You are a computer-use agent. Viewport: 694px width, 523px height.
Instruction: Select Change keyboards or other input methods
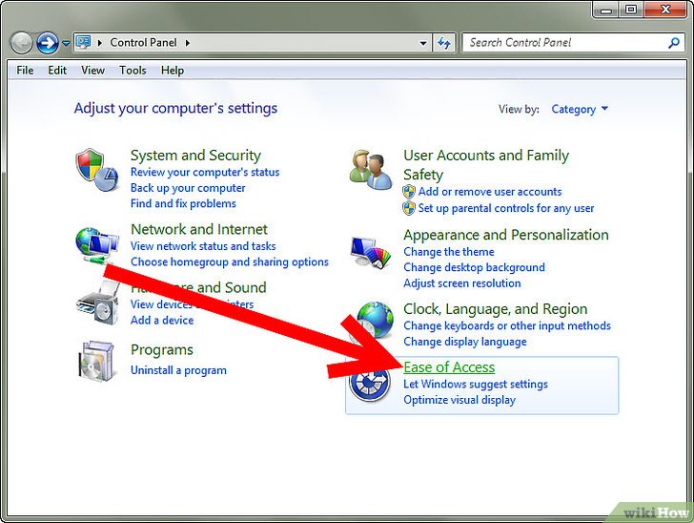[x=507, y=326]
